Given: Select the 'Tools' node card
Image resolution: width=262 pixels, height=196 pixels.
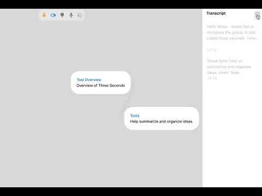Looking at the screenshot, I should (162, 118).
